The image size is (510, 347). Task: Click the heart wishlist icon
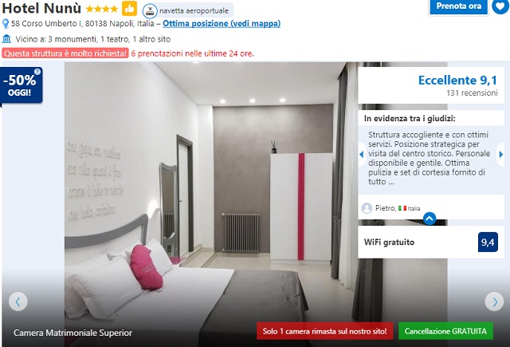[x=500, y=6]
